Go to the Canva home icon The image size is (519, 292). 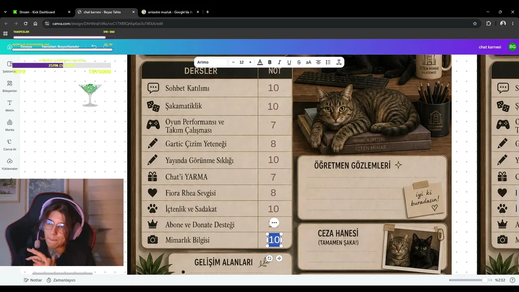point(10,47)
